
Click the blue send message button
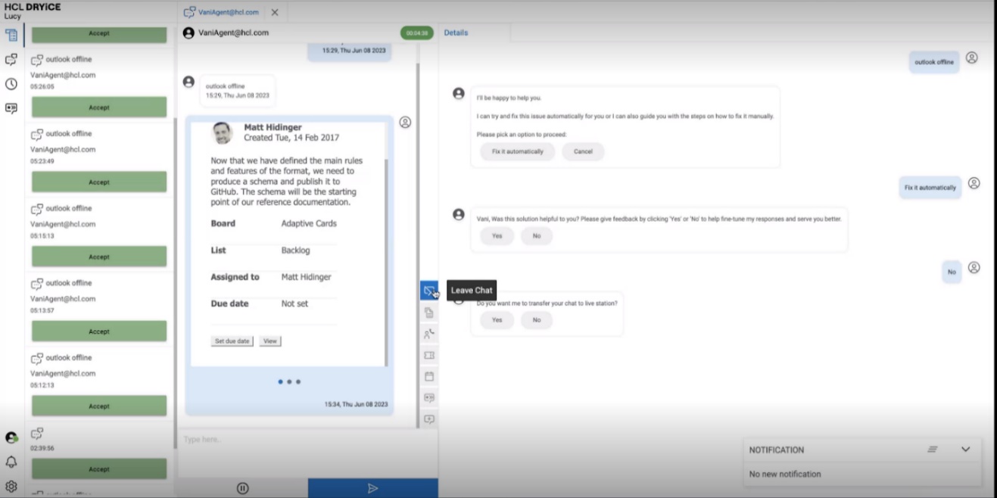[x=372, y=488]
